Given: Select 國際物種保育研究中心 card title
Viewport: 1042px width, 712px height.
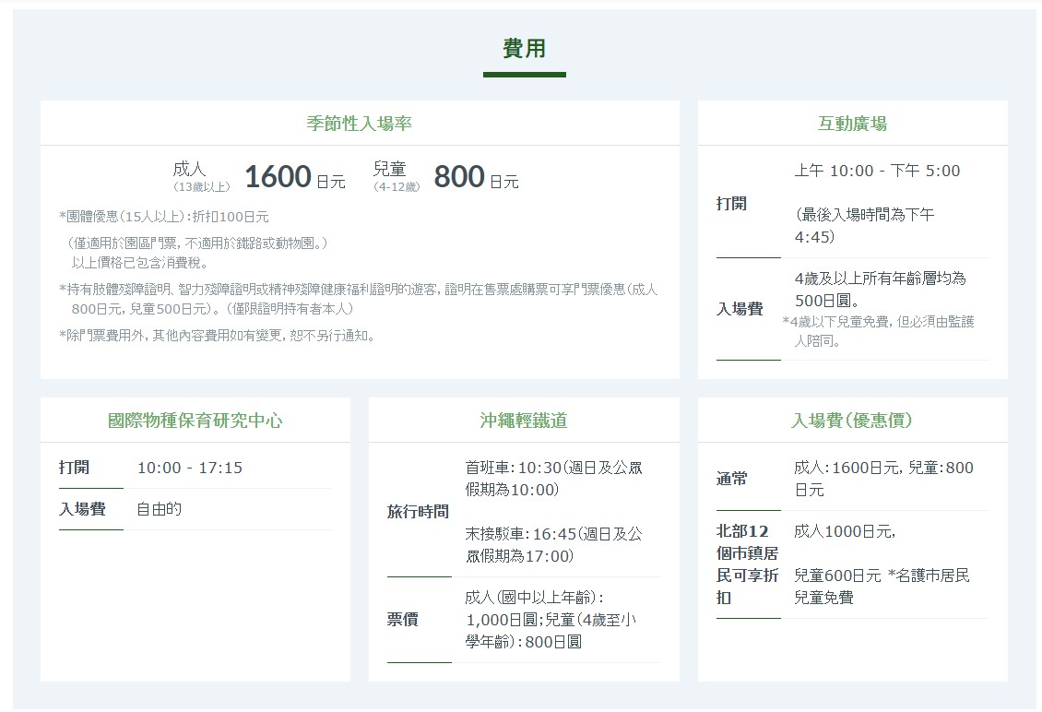Looking at the screenshot, I should (195, 421).
